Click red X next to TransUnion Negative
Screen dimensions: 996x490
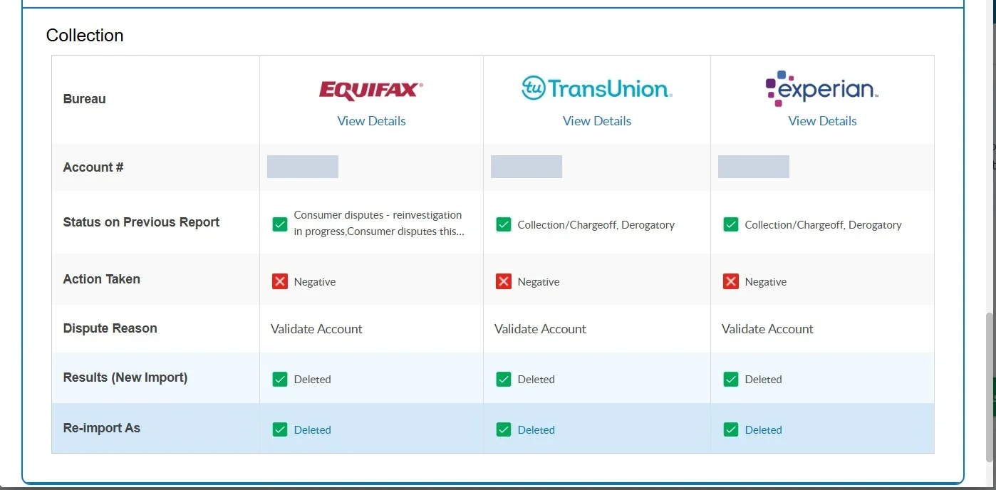click(504, 281)
